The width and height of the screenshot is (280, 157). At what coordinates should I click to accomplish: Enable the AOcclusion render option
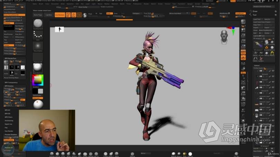(x=20, y=23)
